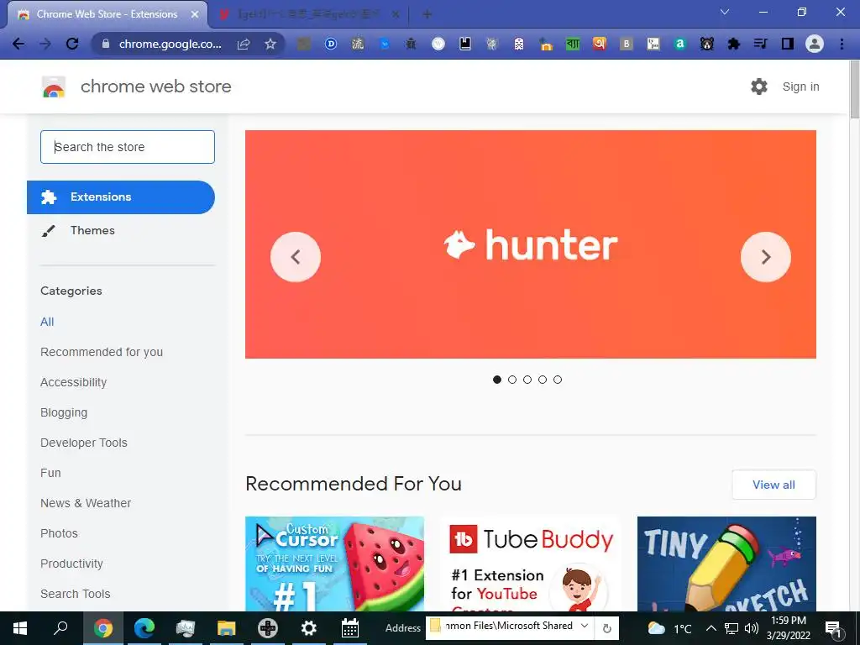Image resolution: width=860 pixels, height=645 pixels.
Task: Open Settings gear in the taskbar
Action: tap(309, 628)
